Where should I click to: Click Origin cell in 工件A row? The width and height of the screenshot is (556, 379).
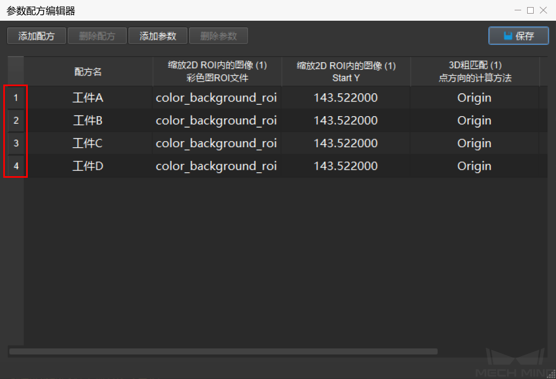[474, 98]
